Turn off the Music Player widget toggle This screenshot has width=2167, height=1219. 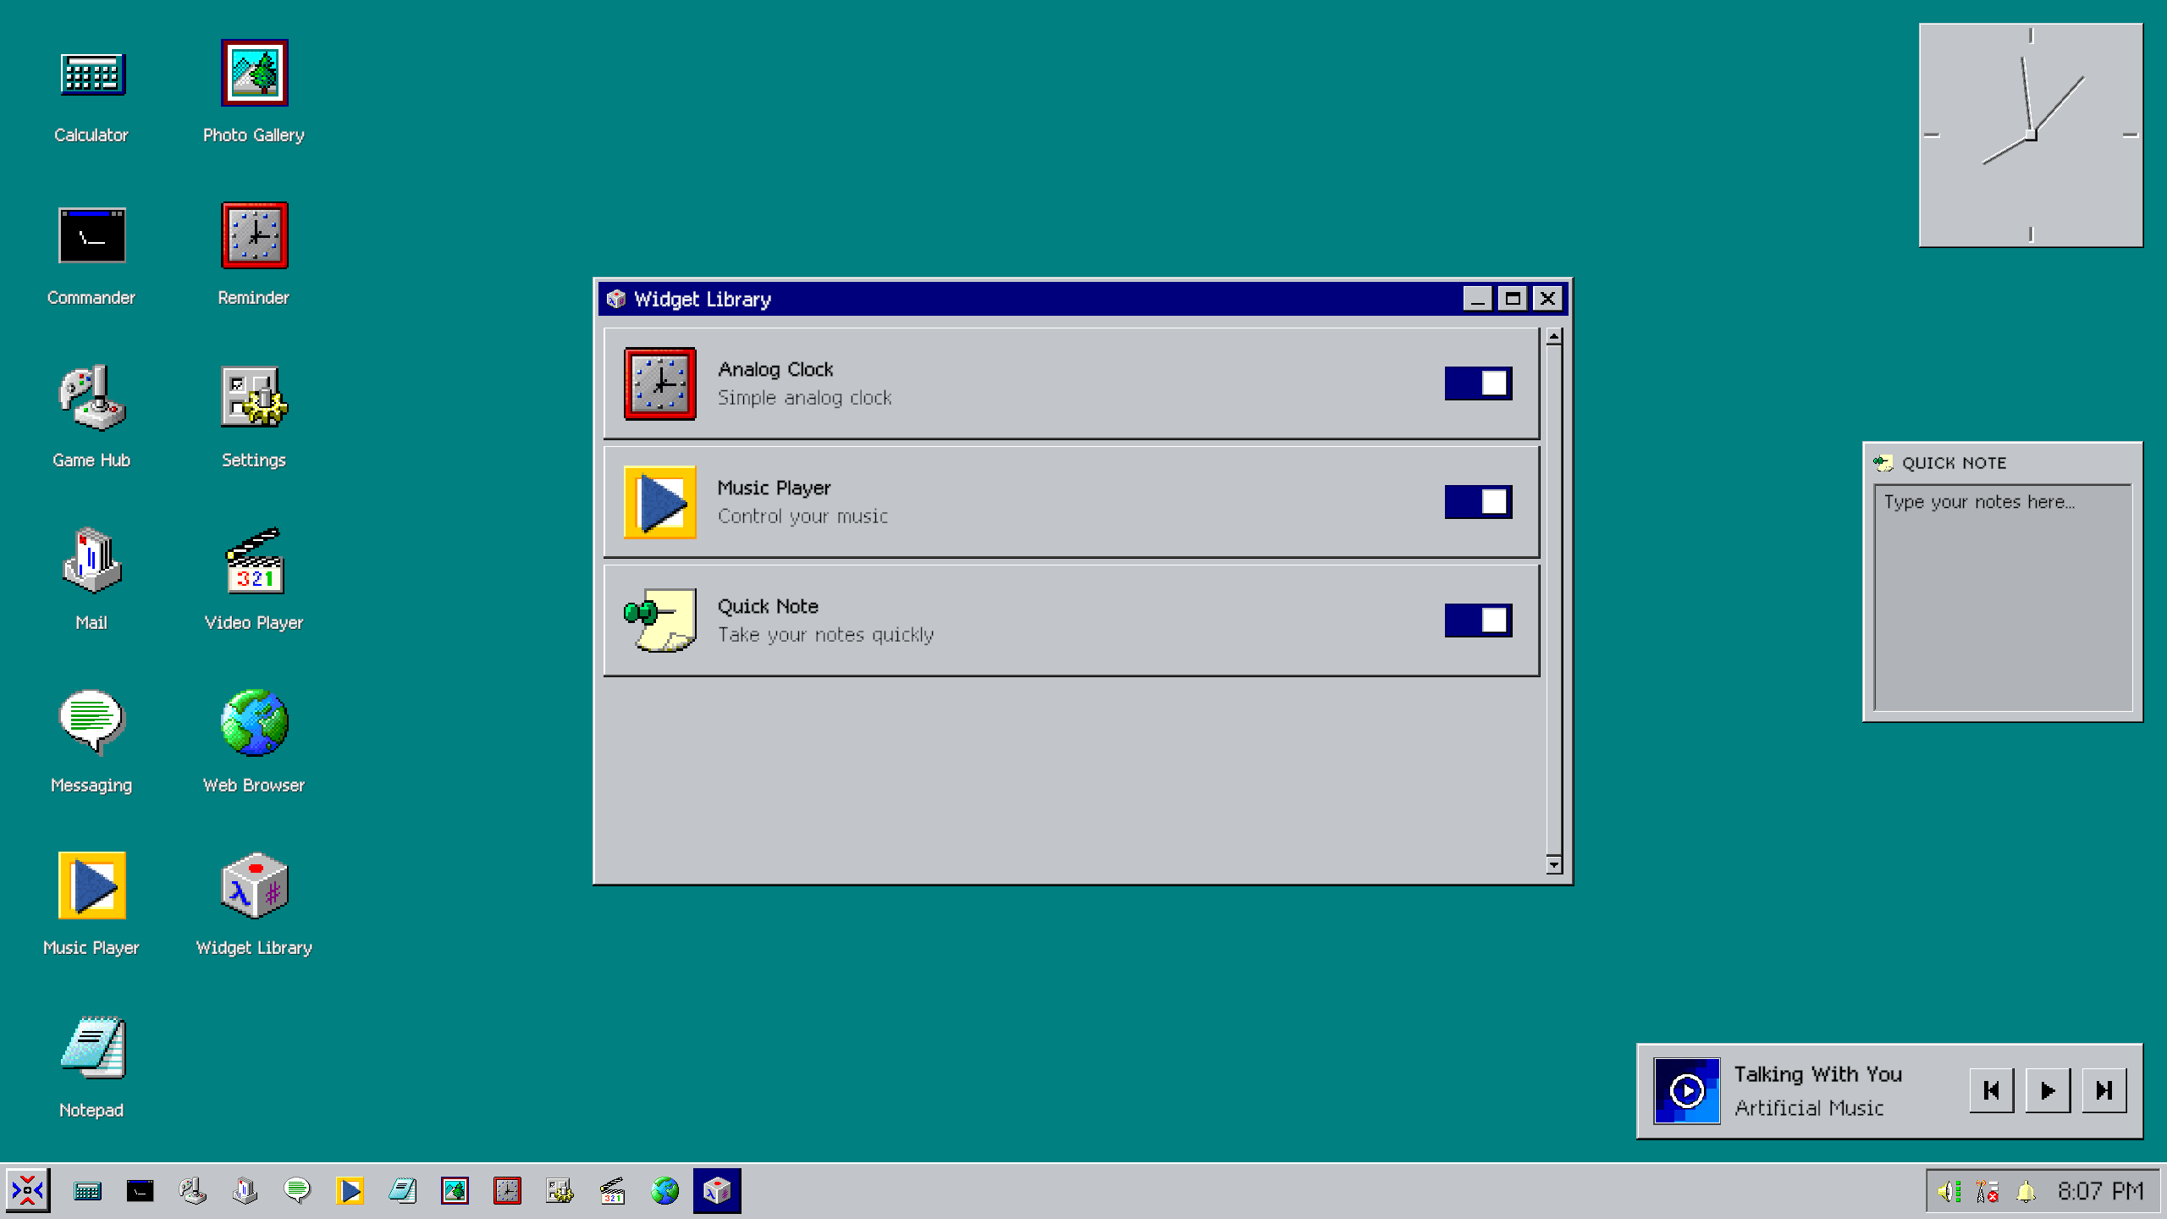coord(1478,502)
